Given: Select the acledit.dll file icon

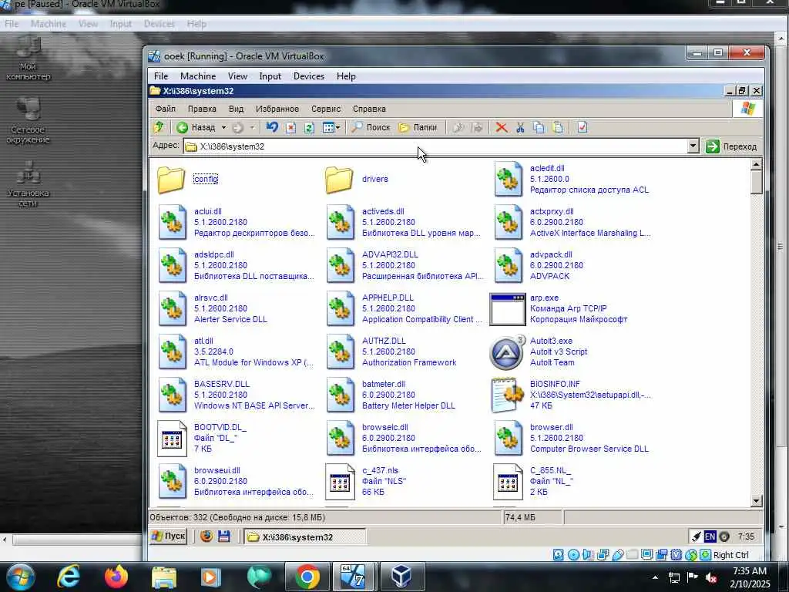Looking at the screenshot, I should click(509, 179).
